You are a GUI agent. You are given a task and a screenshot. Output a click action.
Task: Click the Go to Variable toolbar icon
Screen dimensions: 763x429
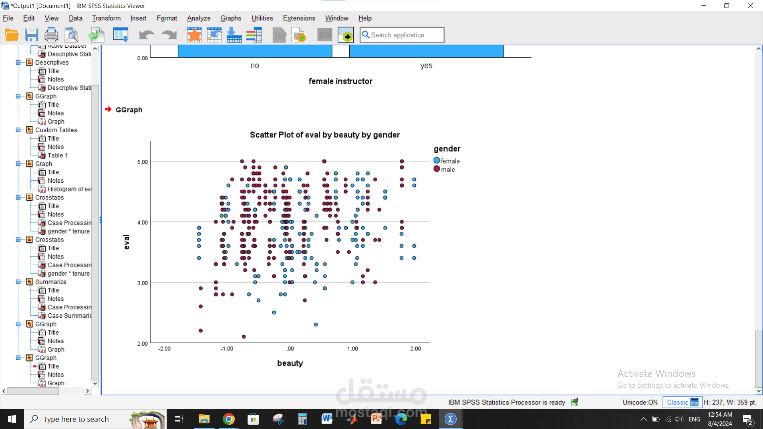tap(234, 35)
